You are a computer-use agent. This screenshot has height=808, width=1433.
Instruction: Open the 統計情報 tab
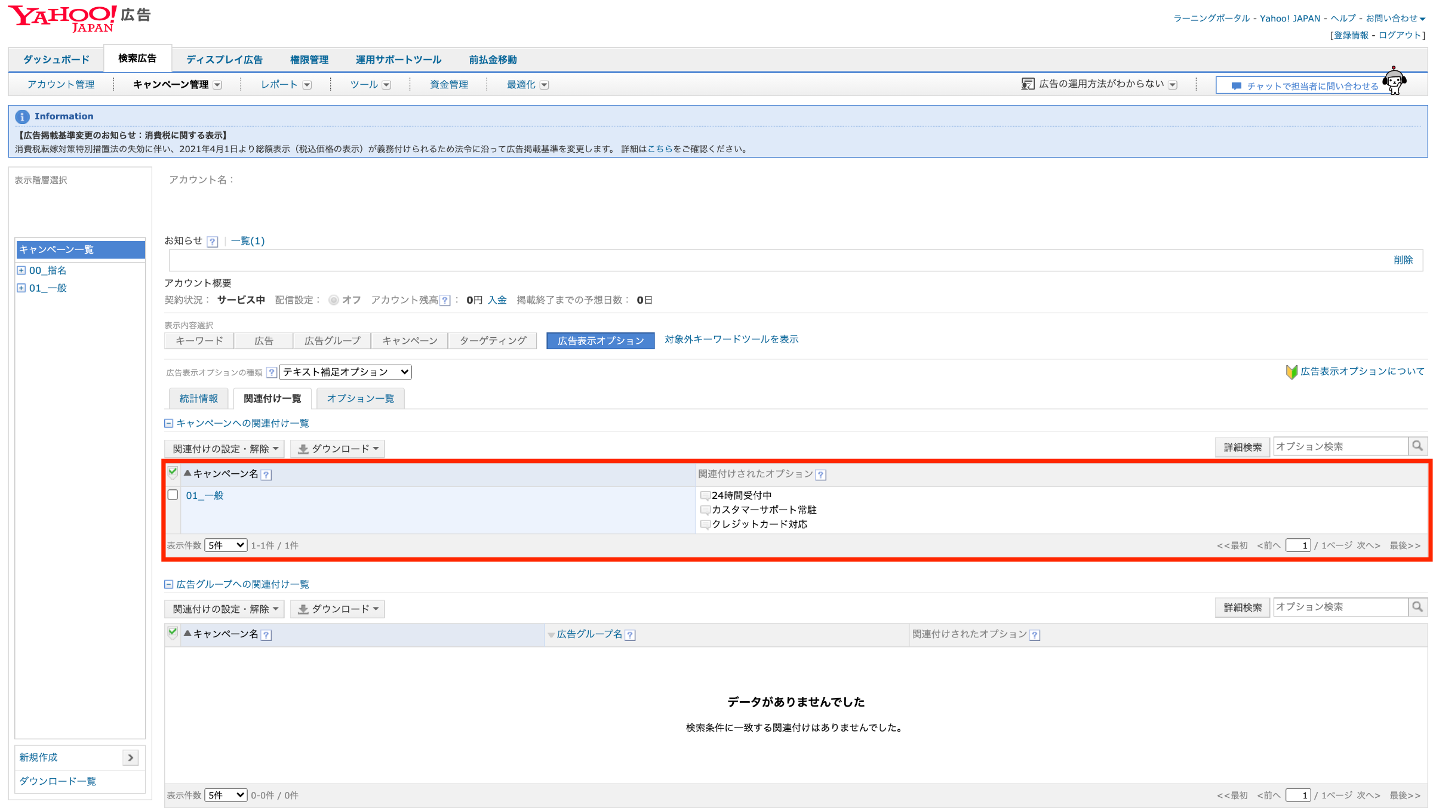point(199,399)
